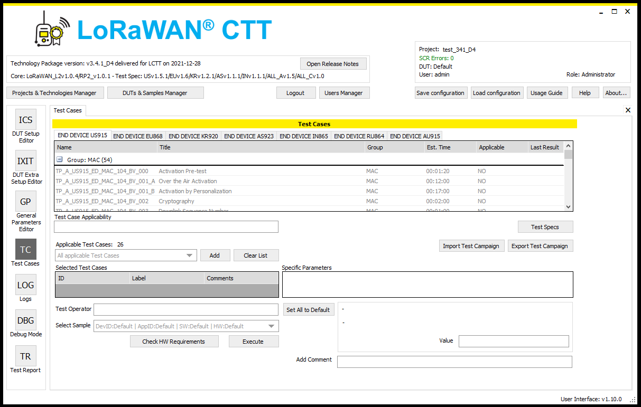Close the Test Cases panel
Viewport: 641px width, 407px height.
(628, 110)
